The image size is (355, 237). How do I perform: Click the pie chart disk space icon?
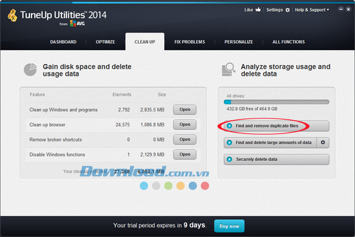pos(30,70)
